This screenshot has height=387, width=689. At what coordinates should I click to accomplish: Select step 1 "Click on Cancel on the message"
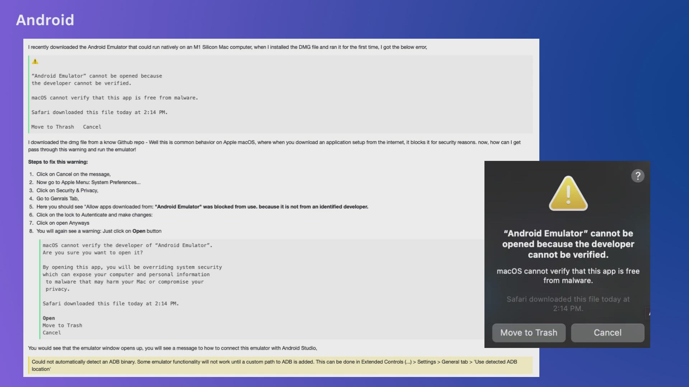coord(73,174)
